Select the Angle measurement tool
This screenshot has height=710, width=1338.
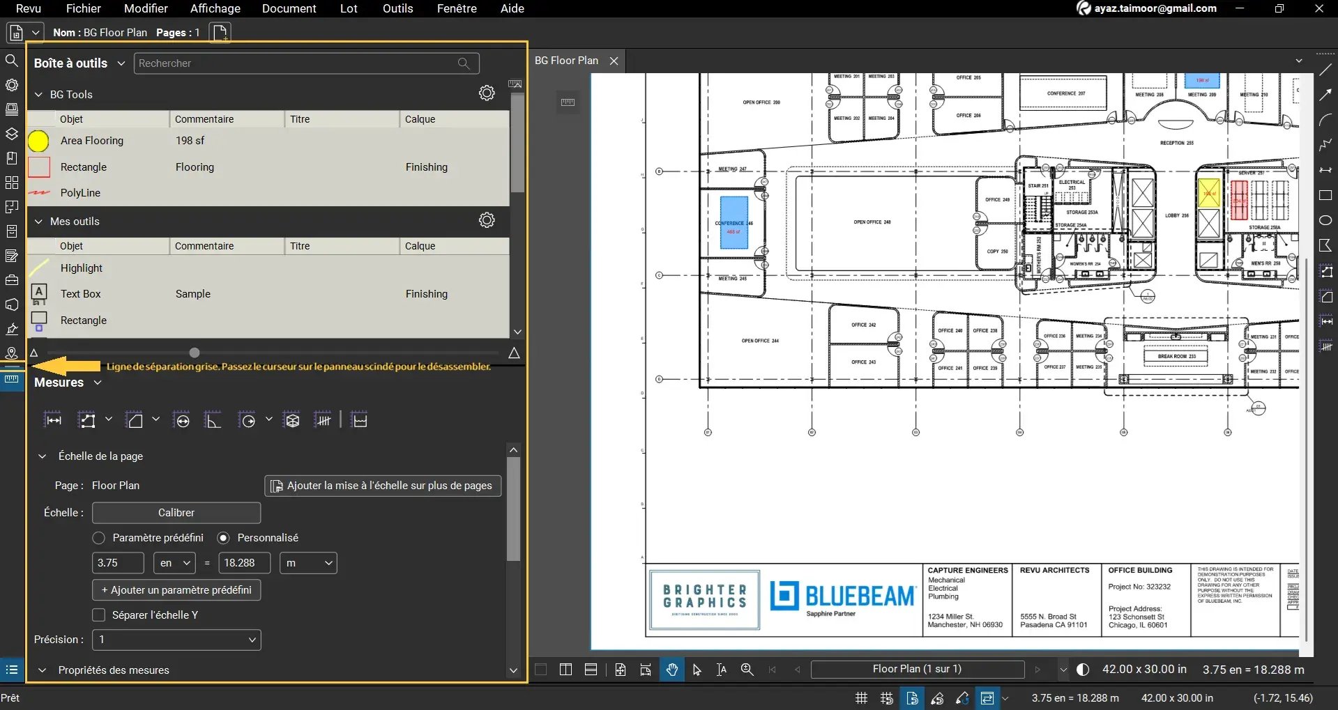click(x=213, y=419)
